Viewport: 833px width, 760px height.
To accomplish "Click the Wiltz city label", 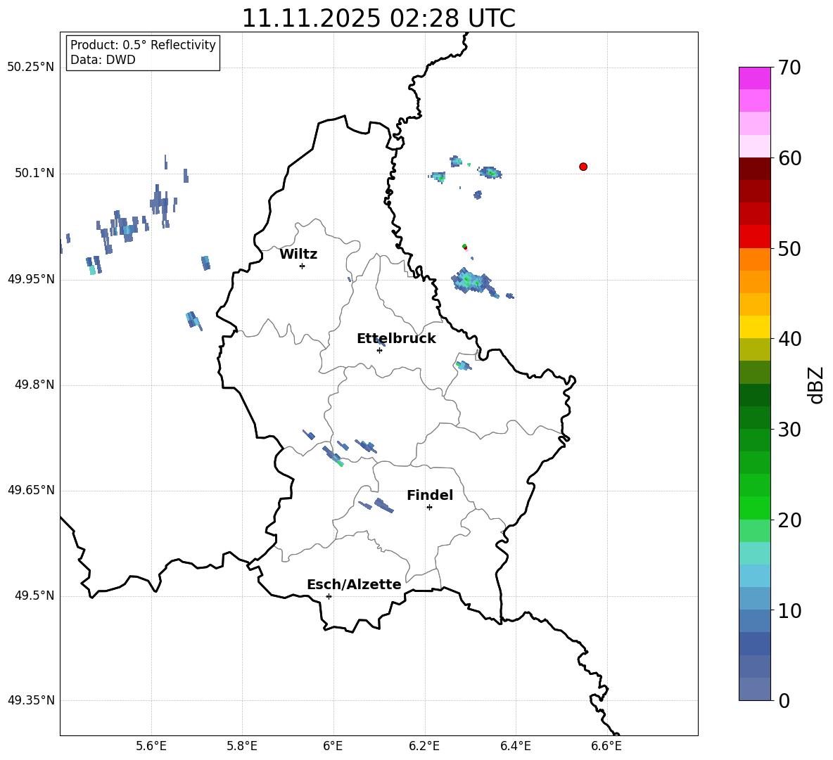I will [298, 255].
